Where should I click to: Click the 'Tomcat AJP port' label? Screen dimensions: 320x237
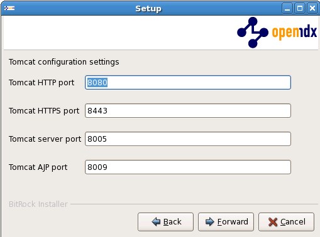38,167
